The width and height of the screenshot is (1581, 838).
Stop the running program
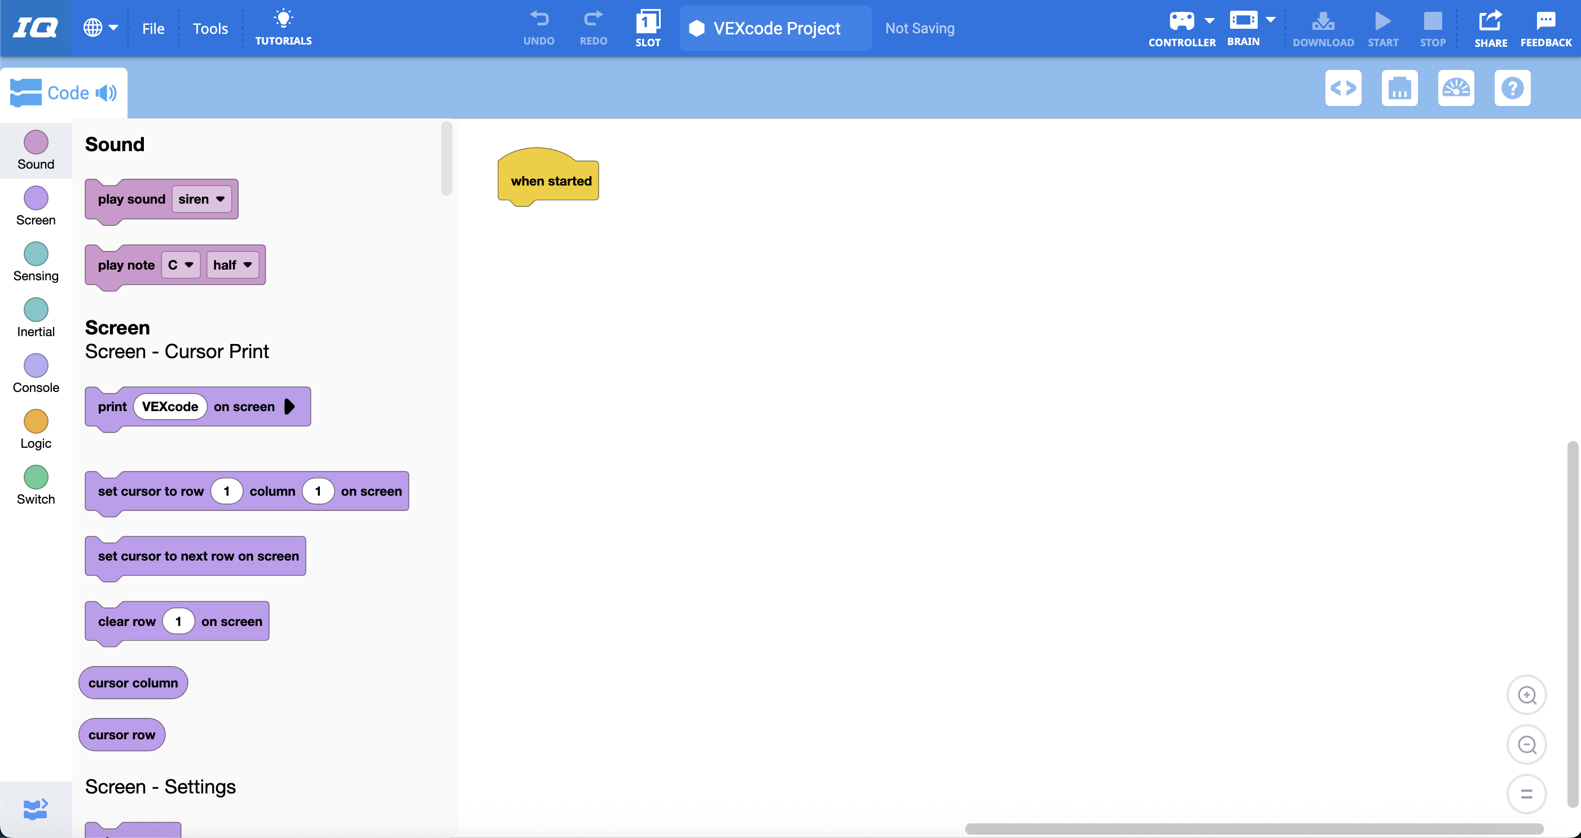(1433, 28)
